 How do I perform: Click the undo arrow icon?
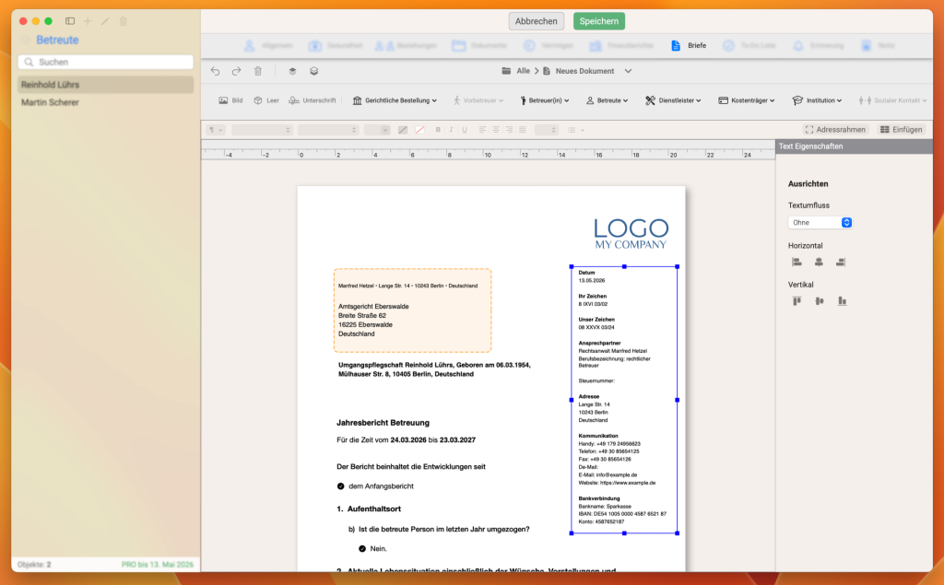tap(215, 71)
